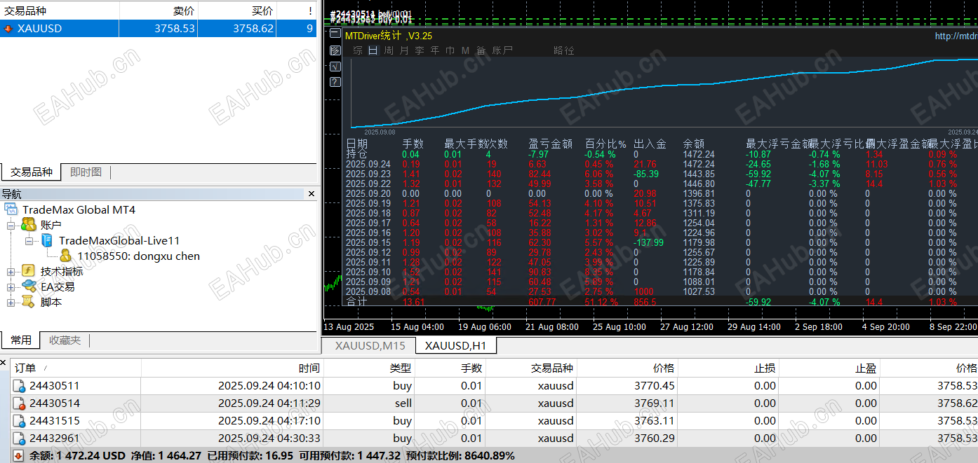978x463 pixels.
Task: Click the 止损 stop loss column header
Action: click(x=765, y=368)
